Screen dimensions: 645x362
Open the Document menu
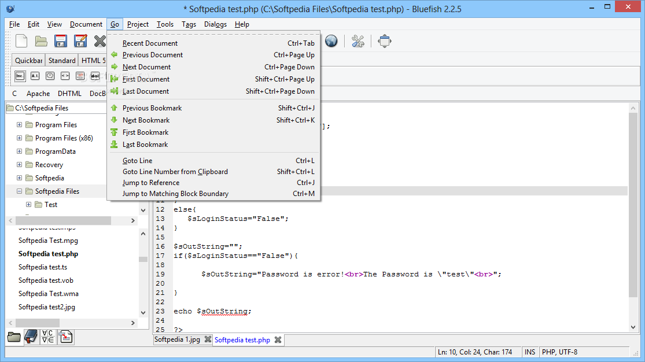pos(86,24)
